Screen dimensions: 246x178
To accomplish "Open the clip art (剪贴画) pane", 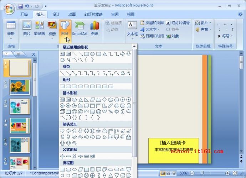I will pos(40,28).
